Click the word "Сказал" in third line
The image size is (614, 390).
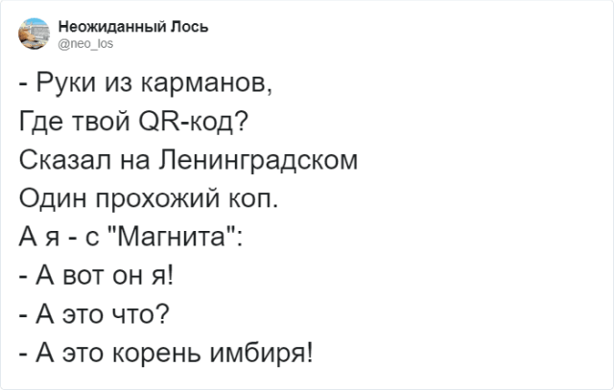(62, 161)
